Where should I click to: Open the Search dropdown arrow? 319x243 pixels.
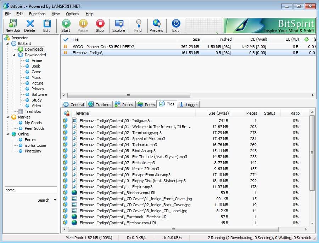[55, 200]
